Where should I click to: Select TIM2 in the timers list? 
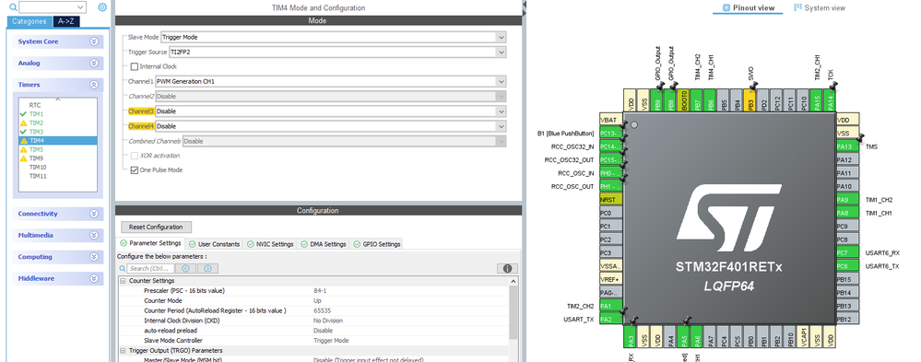click(37, 123)
